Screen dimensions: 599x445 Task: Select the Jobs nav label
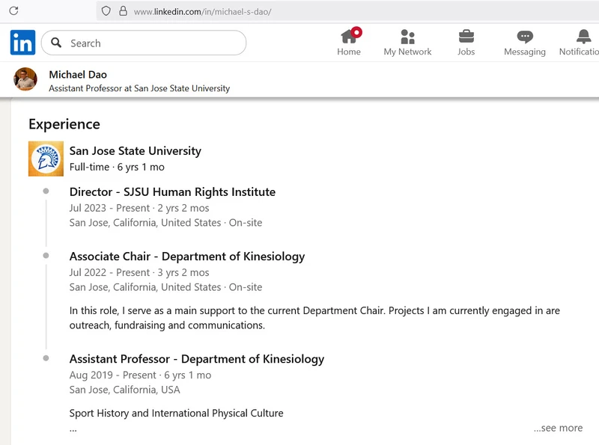[466, 52]
